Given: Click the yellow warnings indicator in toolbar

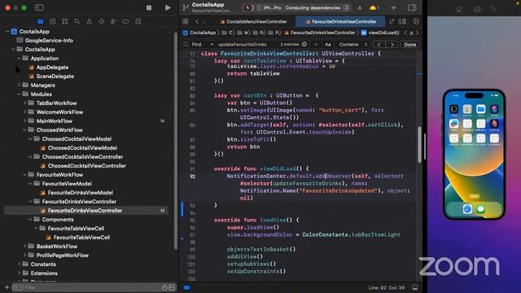Looking at the screenshot, I should pos(374,7).
